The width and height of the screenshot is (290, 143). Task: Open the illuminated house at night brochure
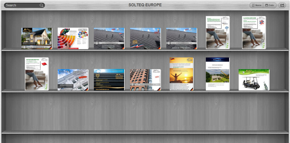click(37, 39)
